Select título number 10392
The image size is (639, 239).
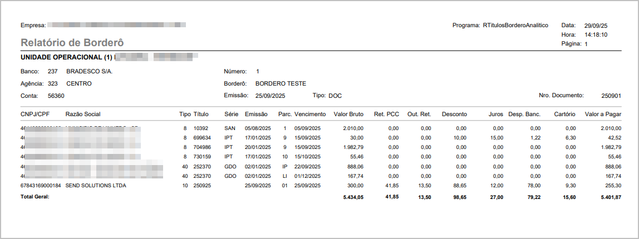201,128
